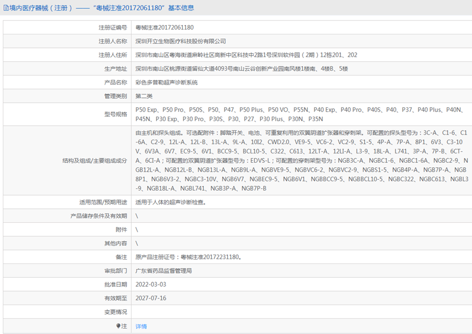Click registrant name 深圳开立生物医疗科技股份有限公司
Viewport: 472px width, 334px height.
point(180,41)
